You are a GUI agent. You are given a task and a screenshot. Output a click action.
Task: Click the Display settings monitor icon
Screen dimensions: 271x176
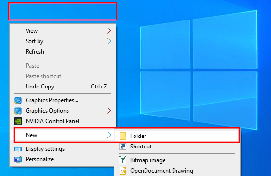pos(18,149)
